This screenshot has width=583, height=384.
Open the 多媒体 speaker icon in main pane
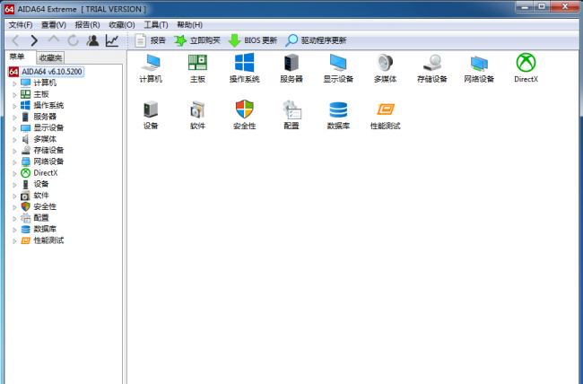tap(385, 67)
